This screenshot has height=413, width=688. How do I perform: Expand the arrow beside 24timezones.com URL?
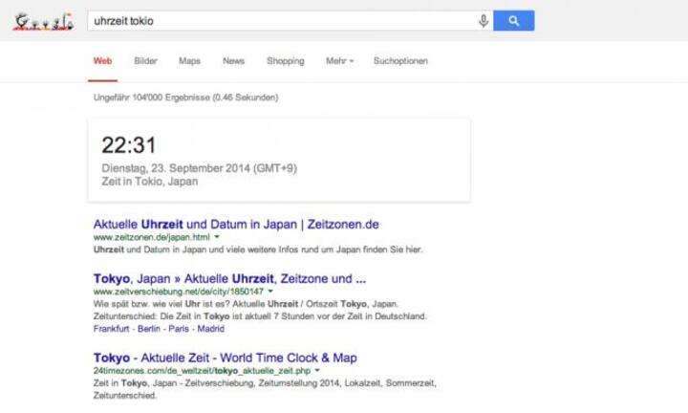point(317,369)
